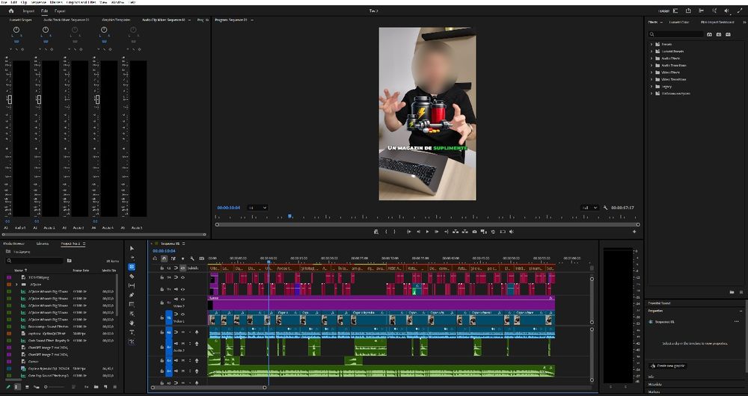Viewport: 748px width, 396px height.
Task: Toggle subtitle track visibility eye
Action: point(183,267)
